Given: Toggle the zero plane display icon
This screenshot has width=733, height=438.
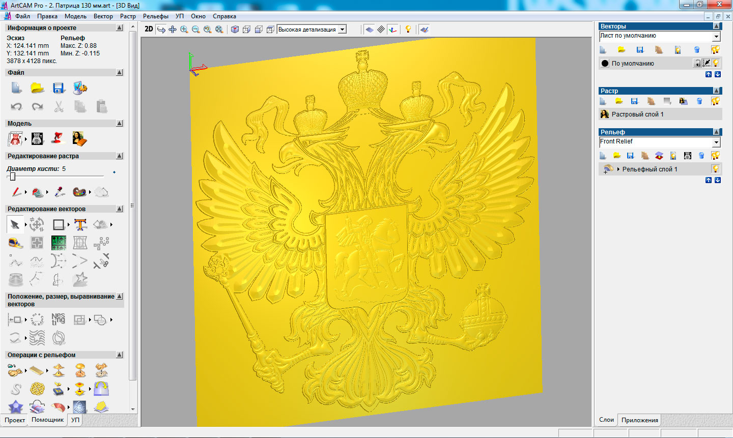Looking at the screenshot, I should [370, 30].
